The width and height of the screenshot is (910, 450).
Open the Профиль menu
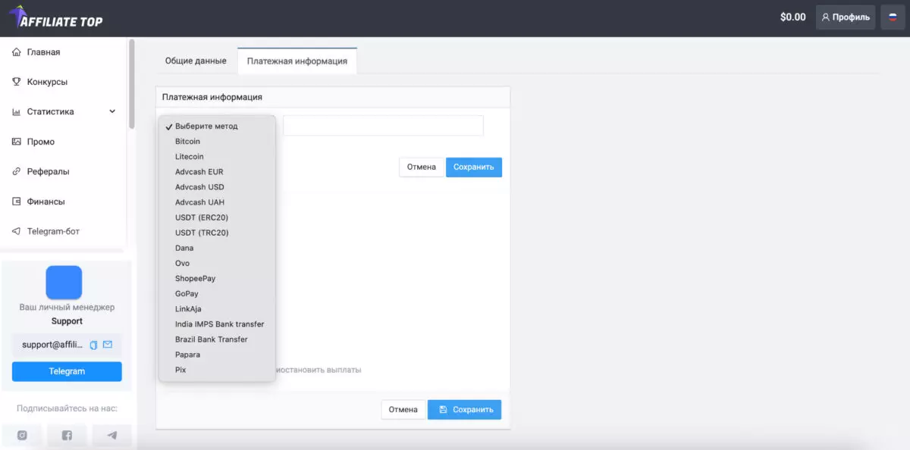pos(846,17)
